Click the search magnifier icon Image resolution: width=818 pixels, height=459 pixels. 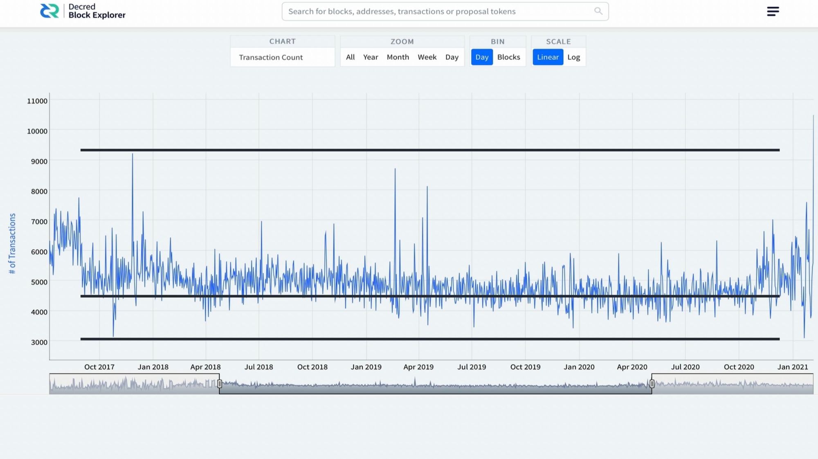[x=598, y=11]
